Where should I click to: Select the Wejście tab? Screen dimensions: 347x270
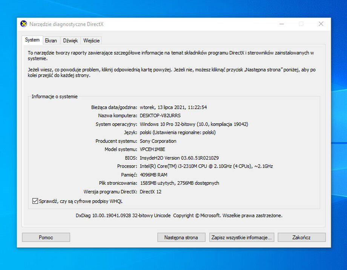coord(91,40)
